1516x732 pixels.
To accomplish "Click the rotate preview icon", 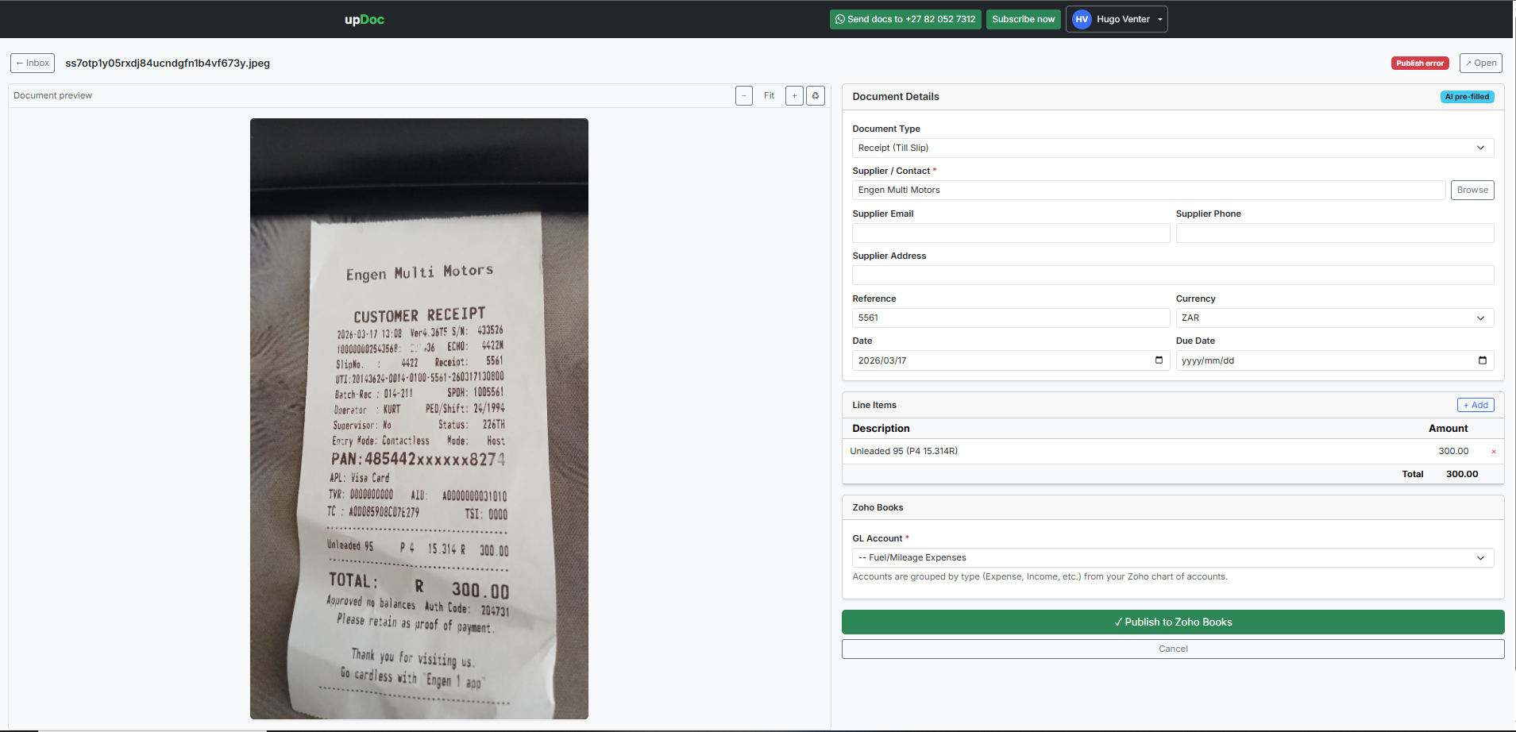I will click(816, 96).
